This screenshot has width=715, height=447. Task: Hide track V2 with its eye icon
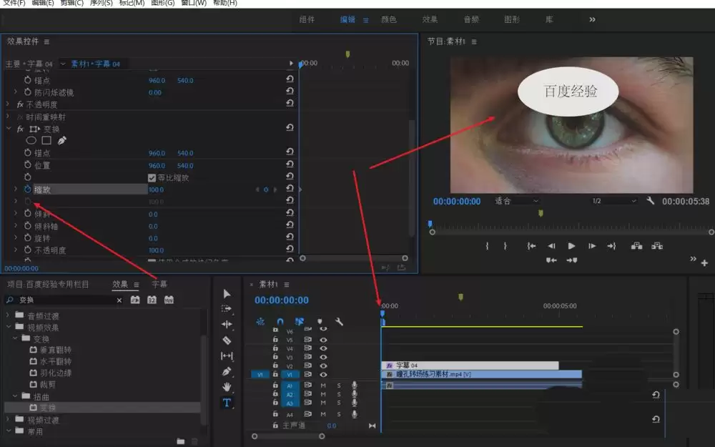(323, 365)
